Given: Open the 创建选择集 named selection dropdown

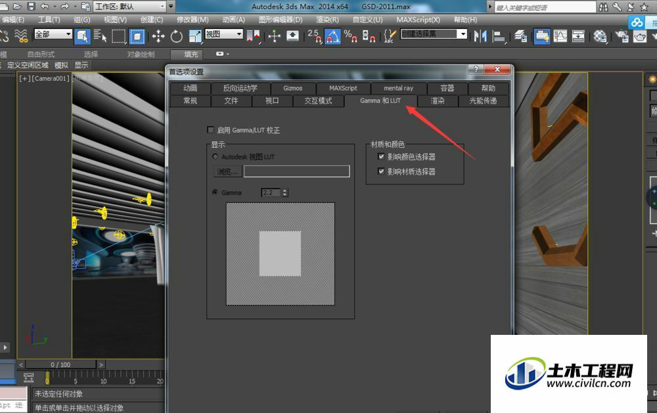Looking at the screenshot, I should [x=434, y=34].
